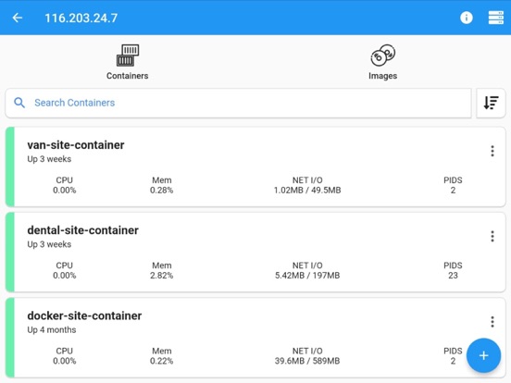The image size is (511, 383).
Task: Open Containers tab with crate icon
Action: pos(128,62)
